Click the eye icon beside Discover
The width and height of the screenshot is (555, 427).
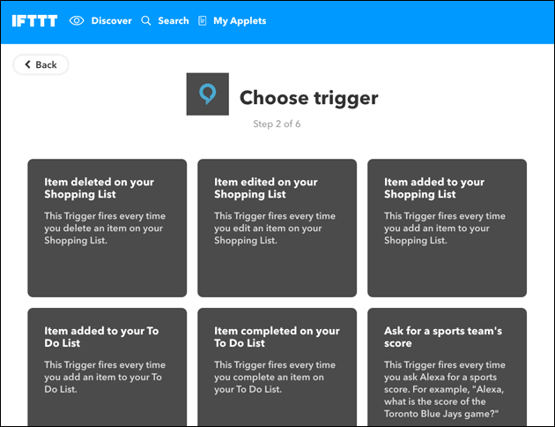tap(77, 20)
